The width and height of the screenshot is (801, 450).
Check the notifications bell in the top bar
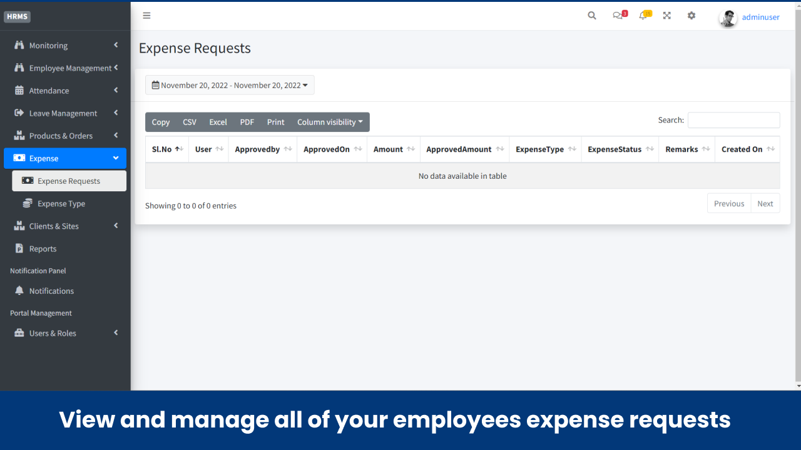click(643, 15)
